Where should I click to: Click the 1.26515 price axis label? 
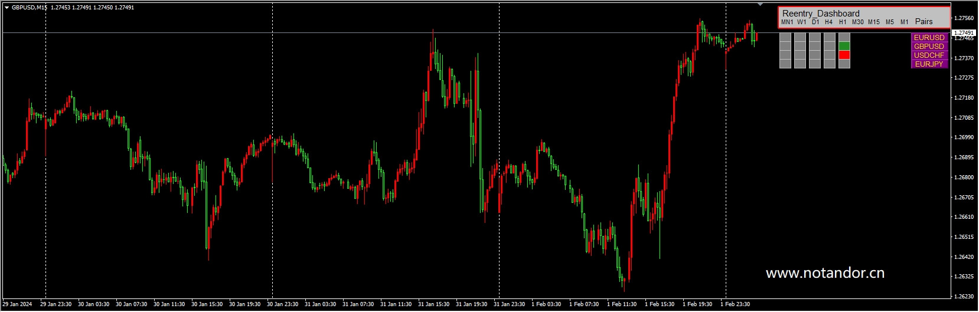point(965,237)
